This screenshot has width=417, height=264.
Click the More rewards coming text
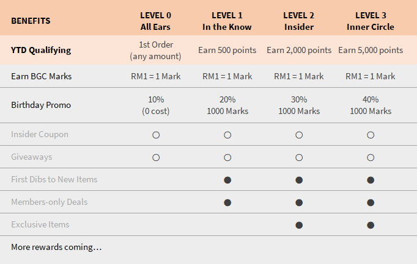[56, 248]
